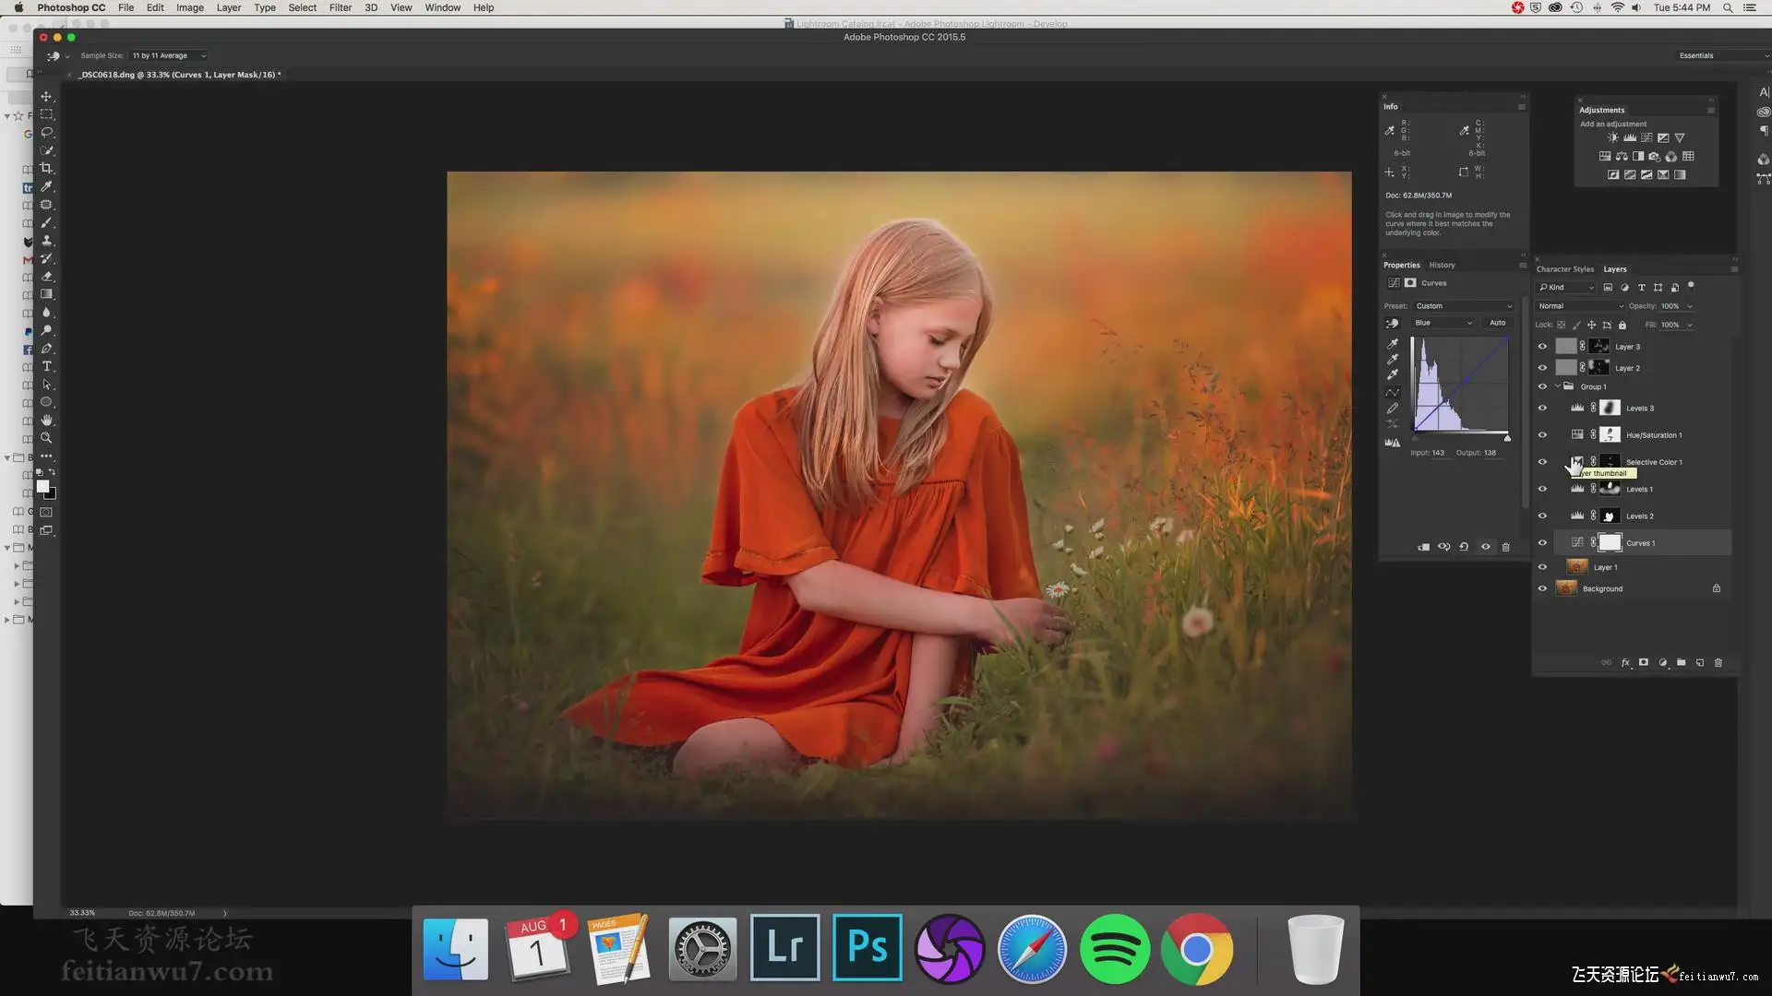The height and width of the screenshot is (996, 1772).
Task: Click the Curves 1 layer mask thumbnail
Action: tap(1610, 543)
